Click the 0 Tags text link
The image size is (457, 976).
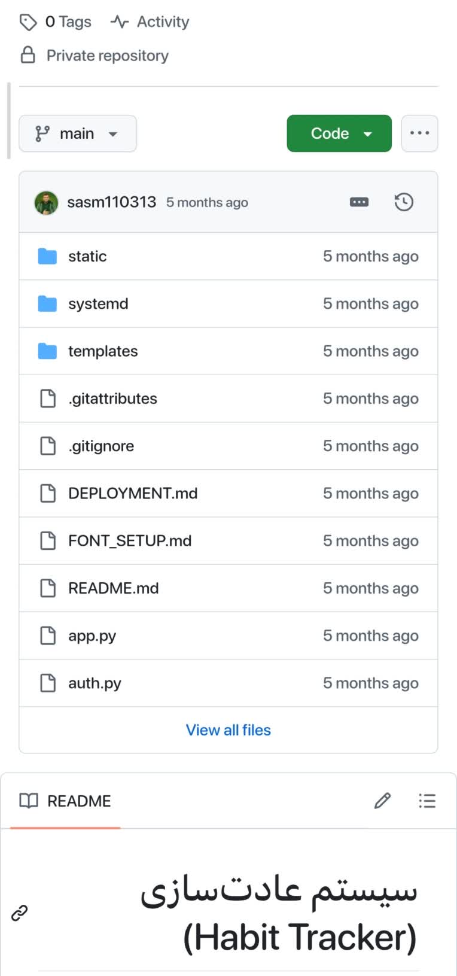pos(68,22)
